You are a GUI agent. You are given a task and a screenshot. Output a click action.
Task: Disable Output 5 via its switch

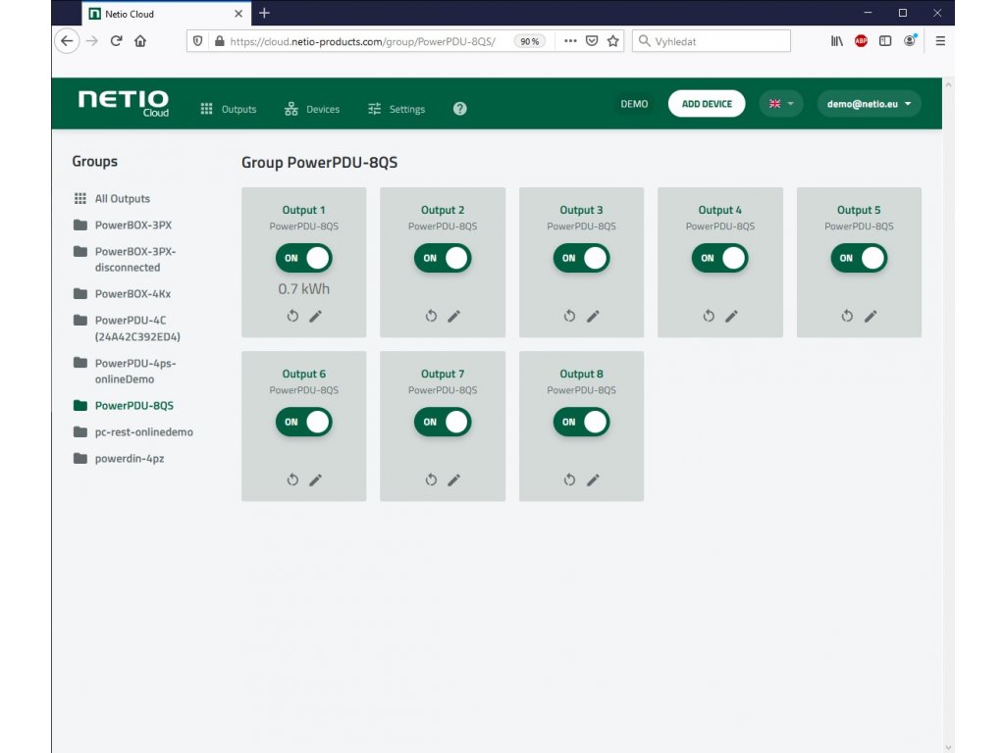coord(859,258)
